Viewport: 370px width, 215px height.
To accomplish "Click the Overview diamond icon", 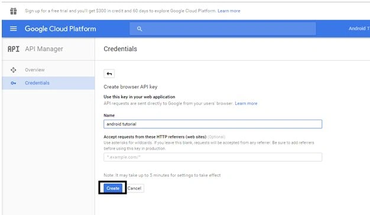I will [14, 70].
